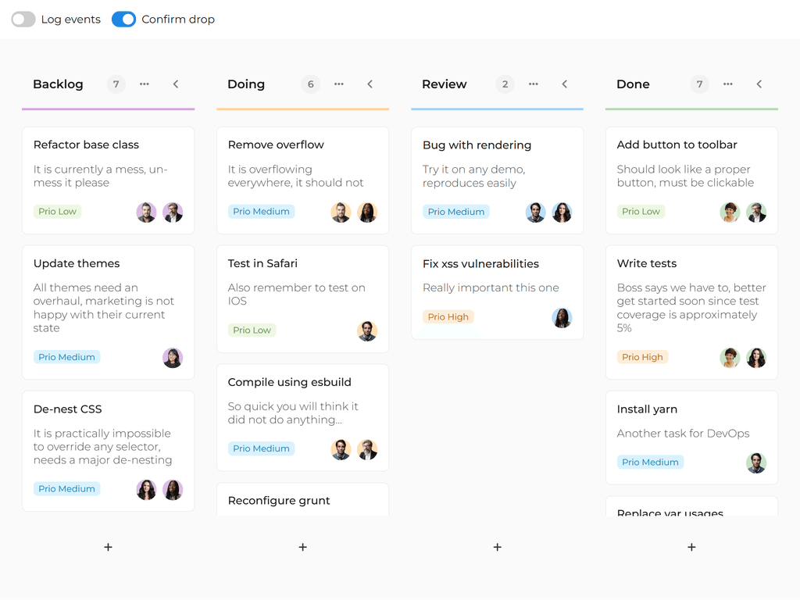800x600 pixels.
Task: Collapse the Backlog column with chevron
Action: [x=176, y=84]
